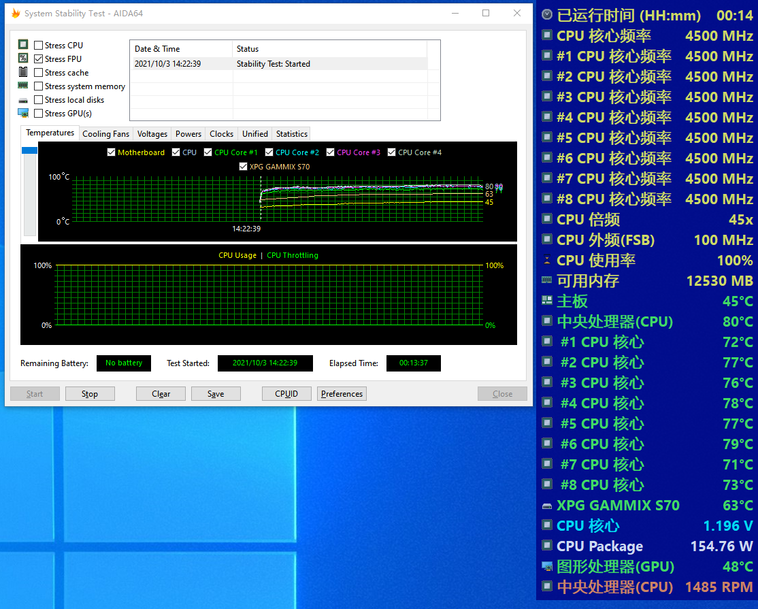Screen dimensions: 758x609
Task: Open the Statistics tab
Action: click(x=292, y=134)
